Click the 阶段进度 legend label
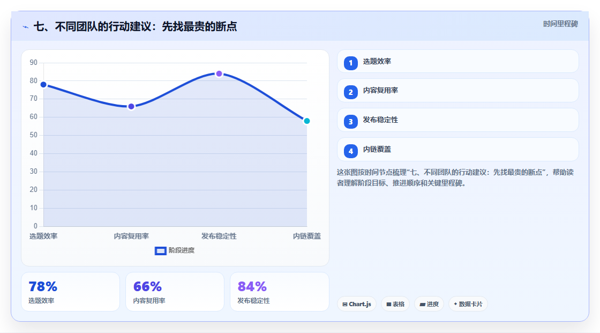Screen dimensions: 600x333 182,250
